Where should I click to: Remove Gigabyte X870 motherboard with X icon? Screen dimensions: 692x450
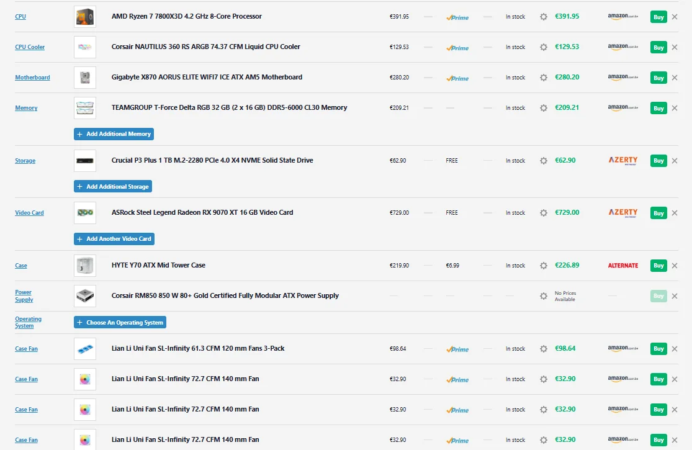[675, 78]
